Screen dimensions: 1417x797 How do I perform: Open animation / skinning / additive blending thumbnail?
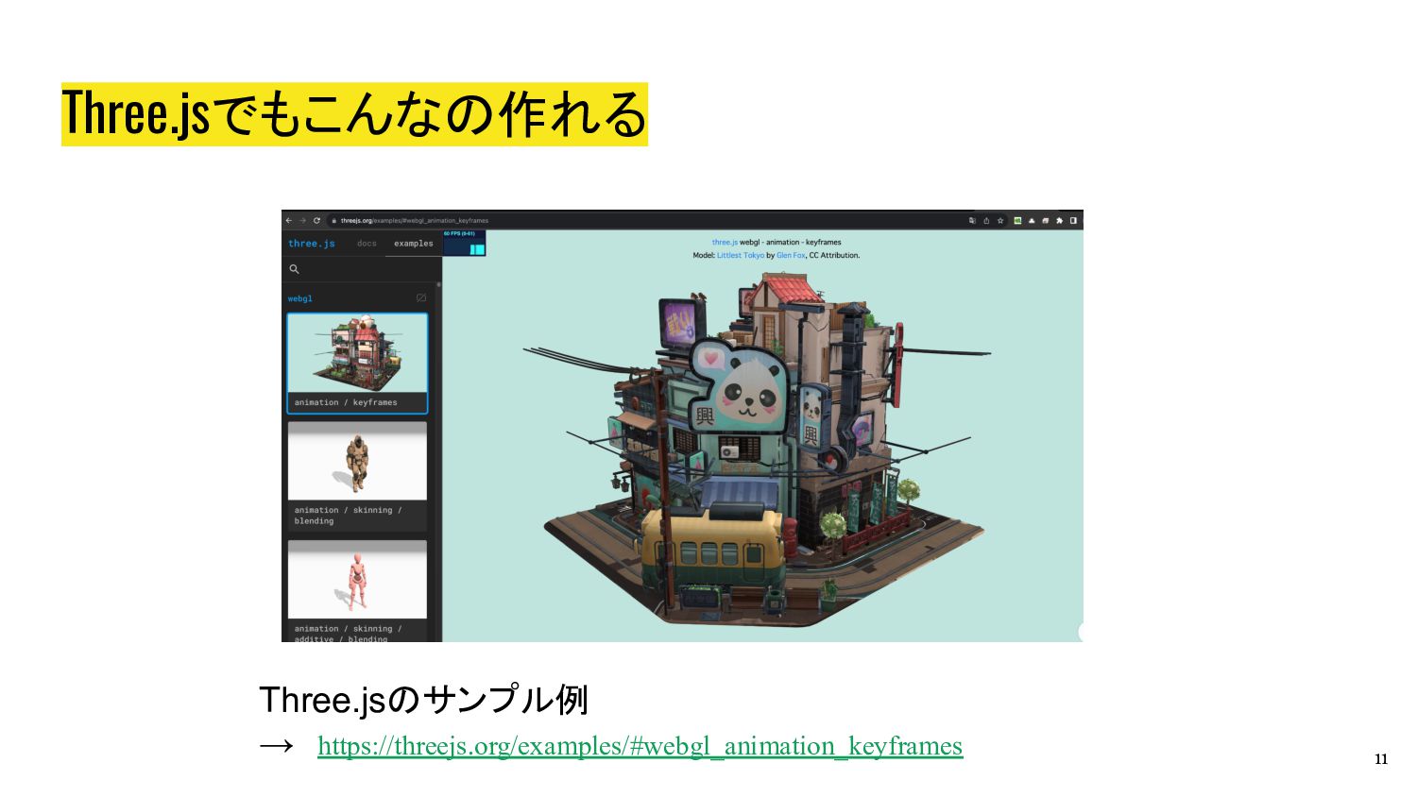pyautogui.click(x=357, y=579)
